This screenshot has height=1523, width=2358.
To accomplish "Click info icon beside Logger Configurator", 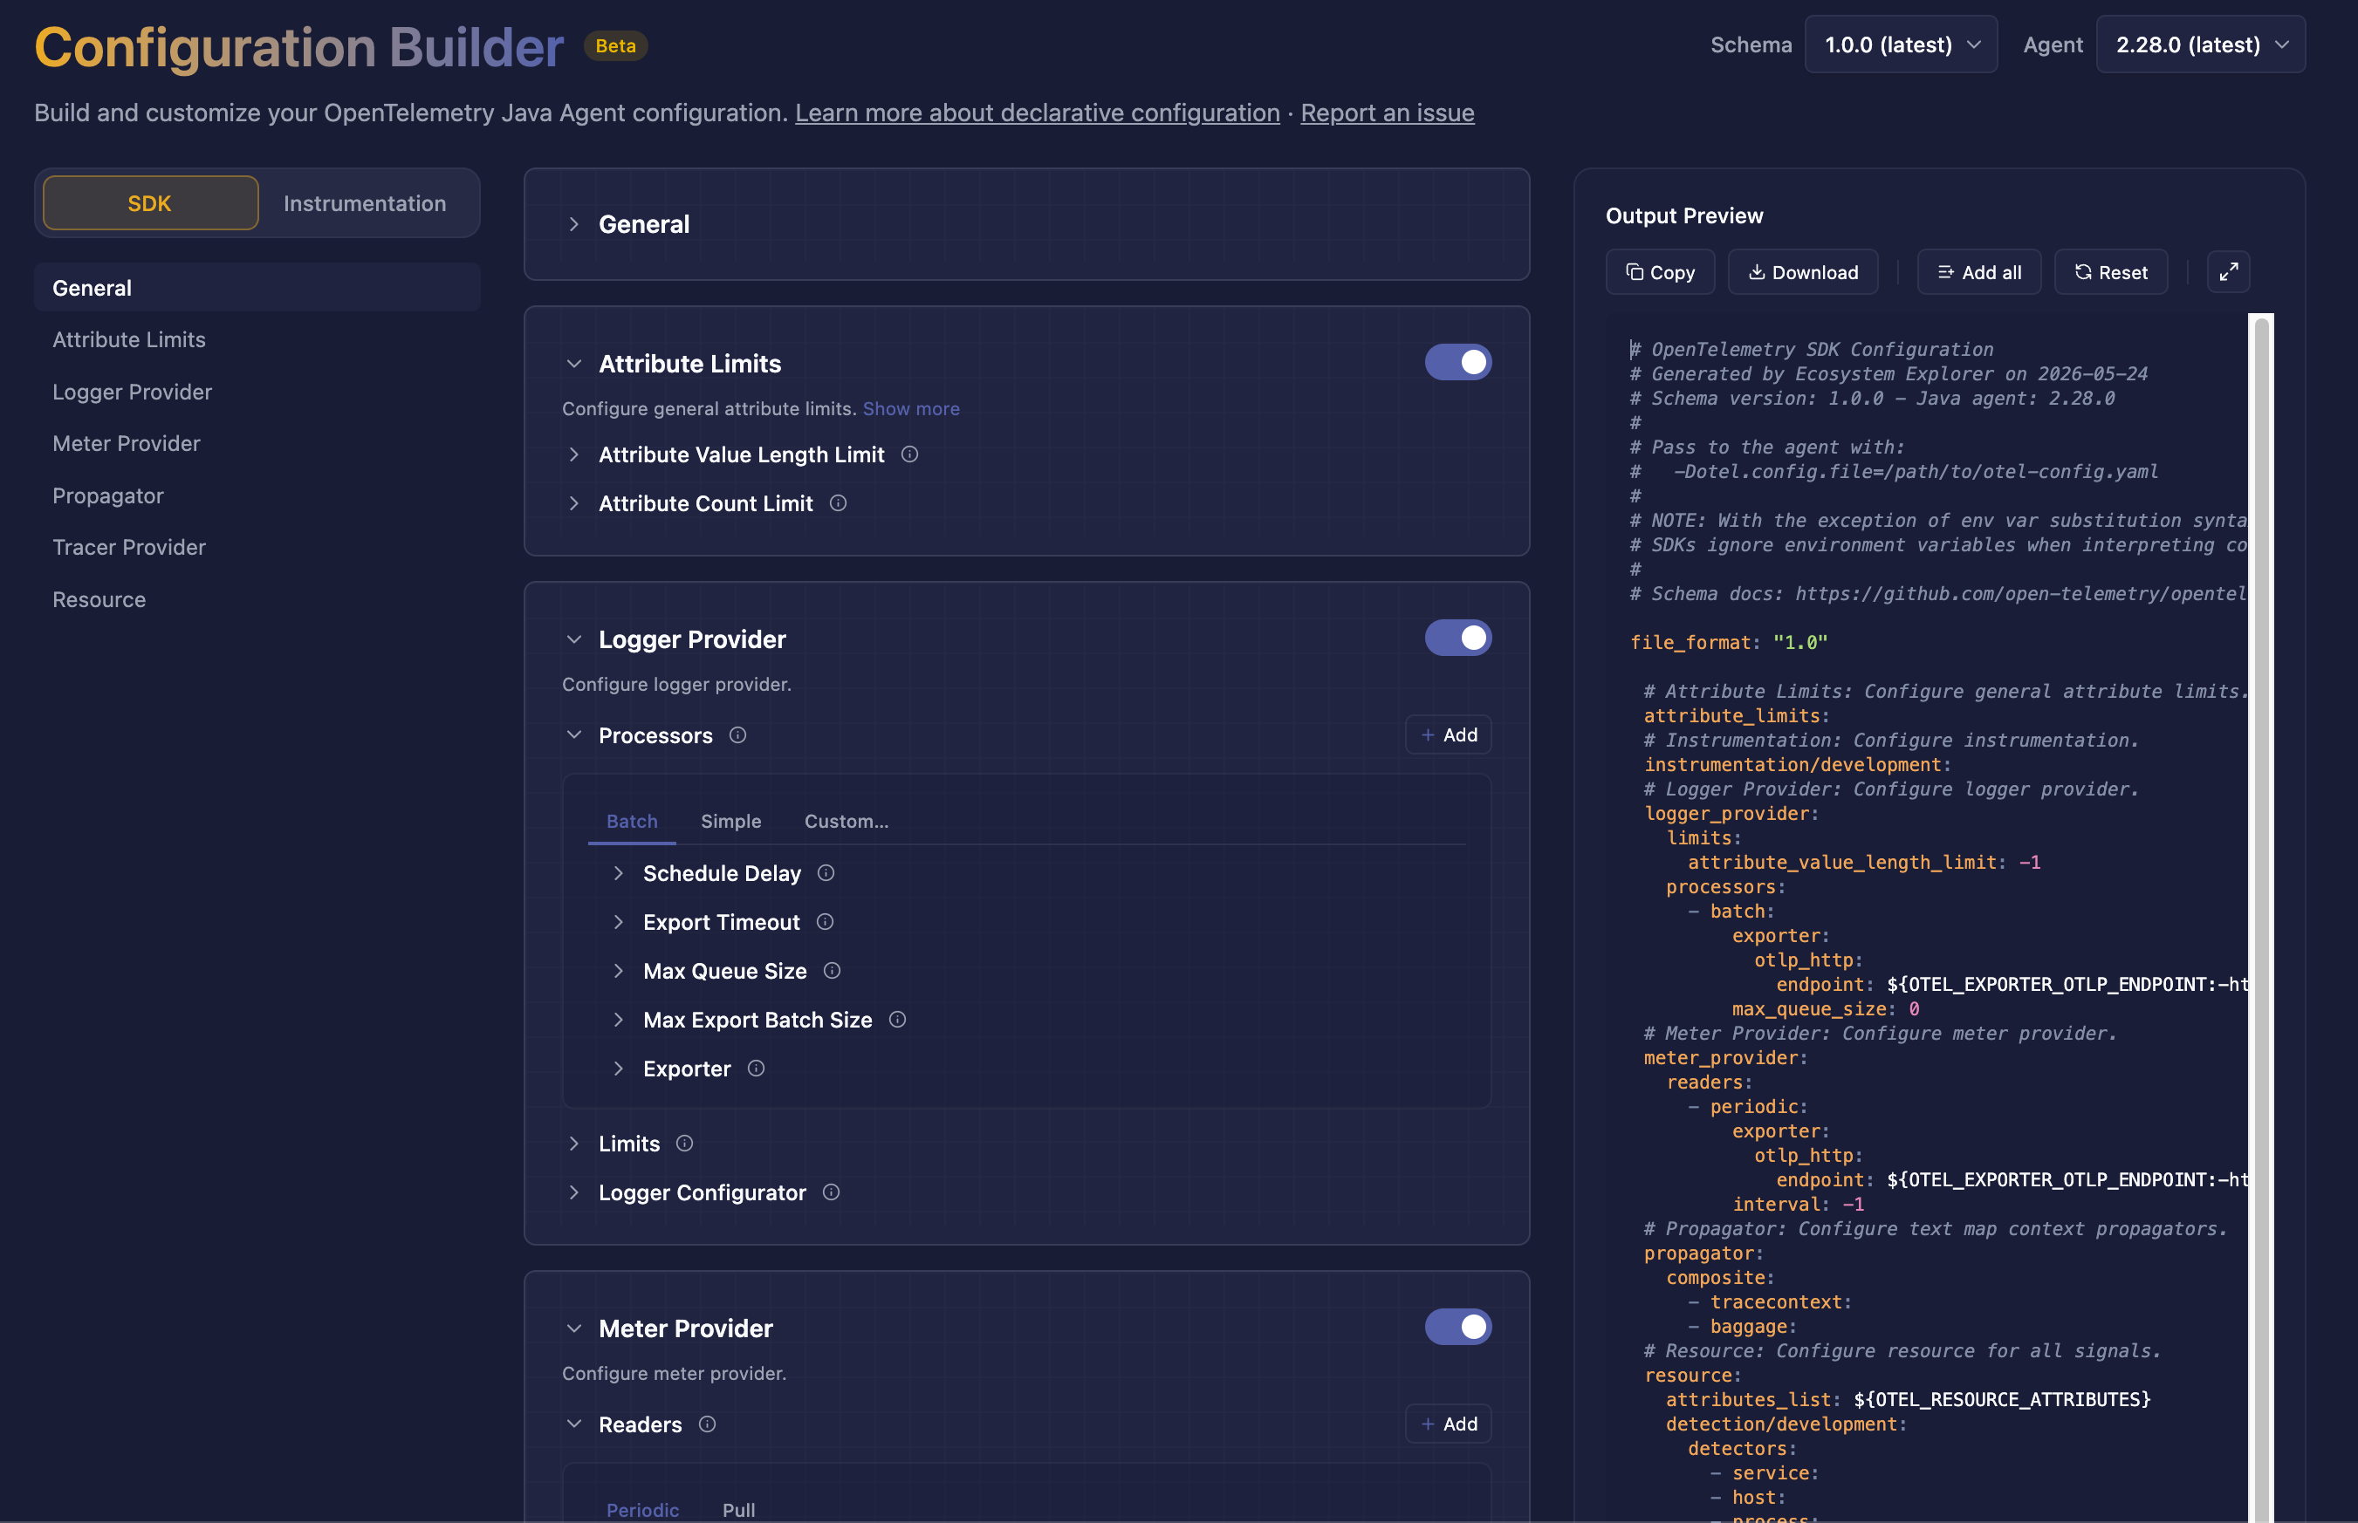I will point(830,1192).
